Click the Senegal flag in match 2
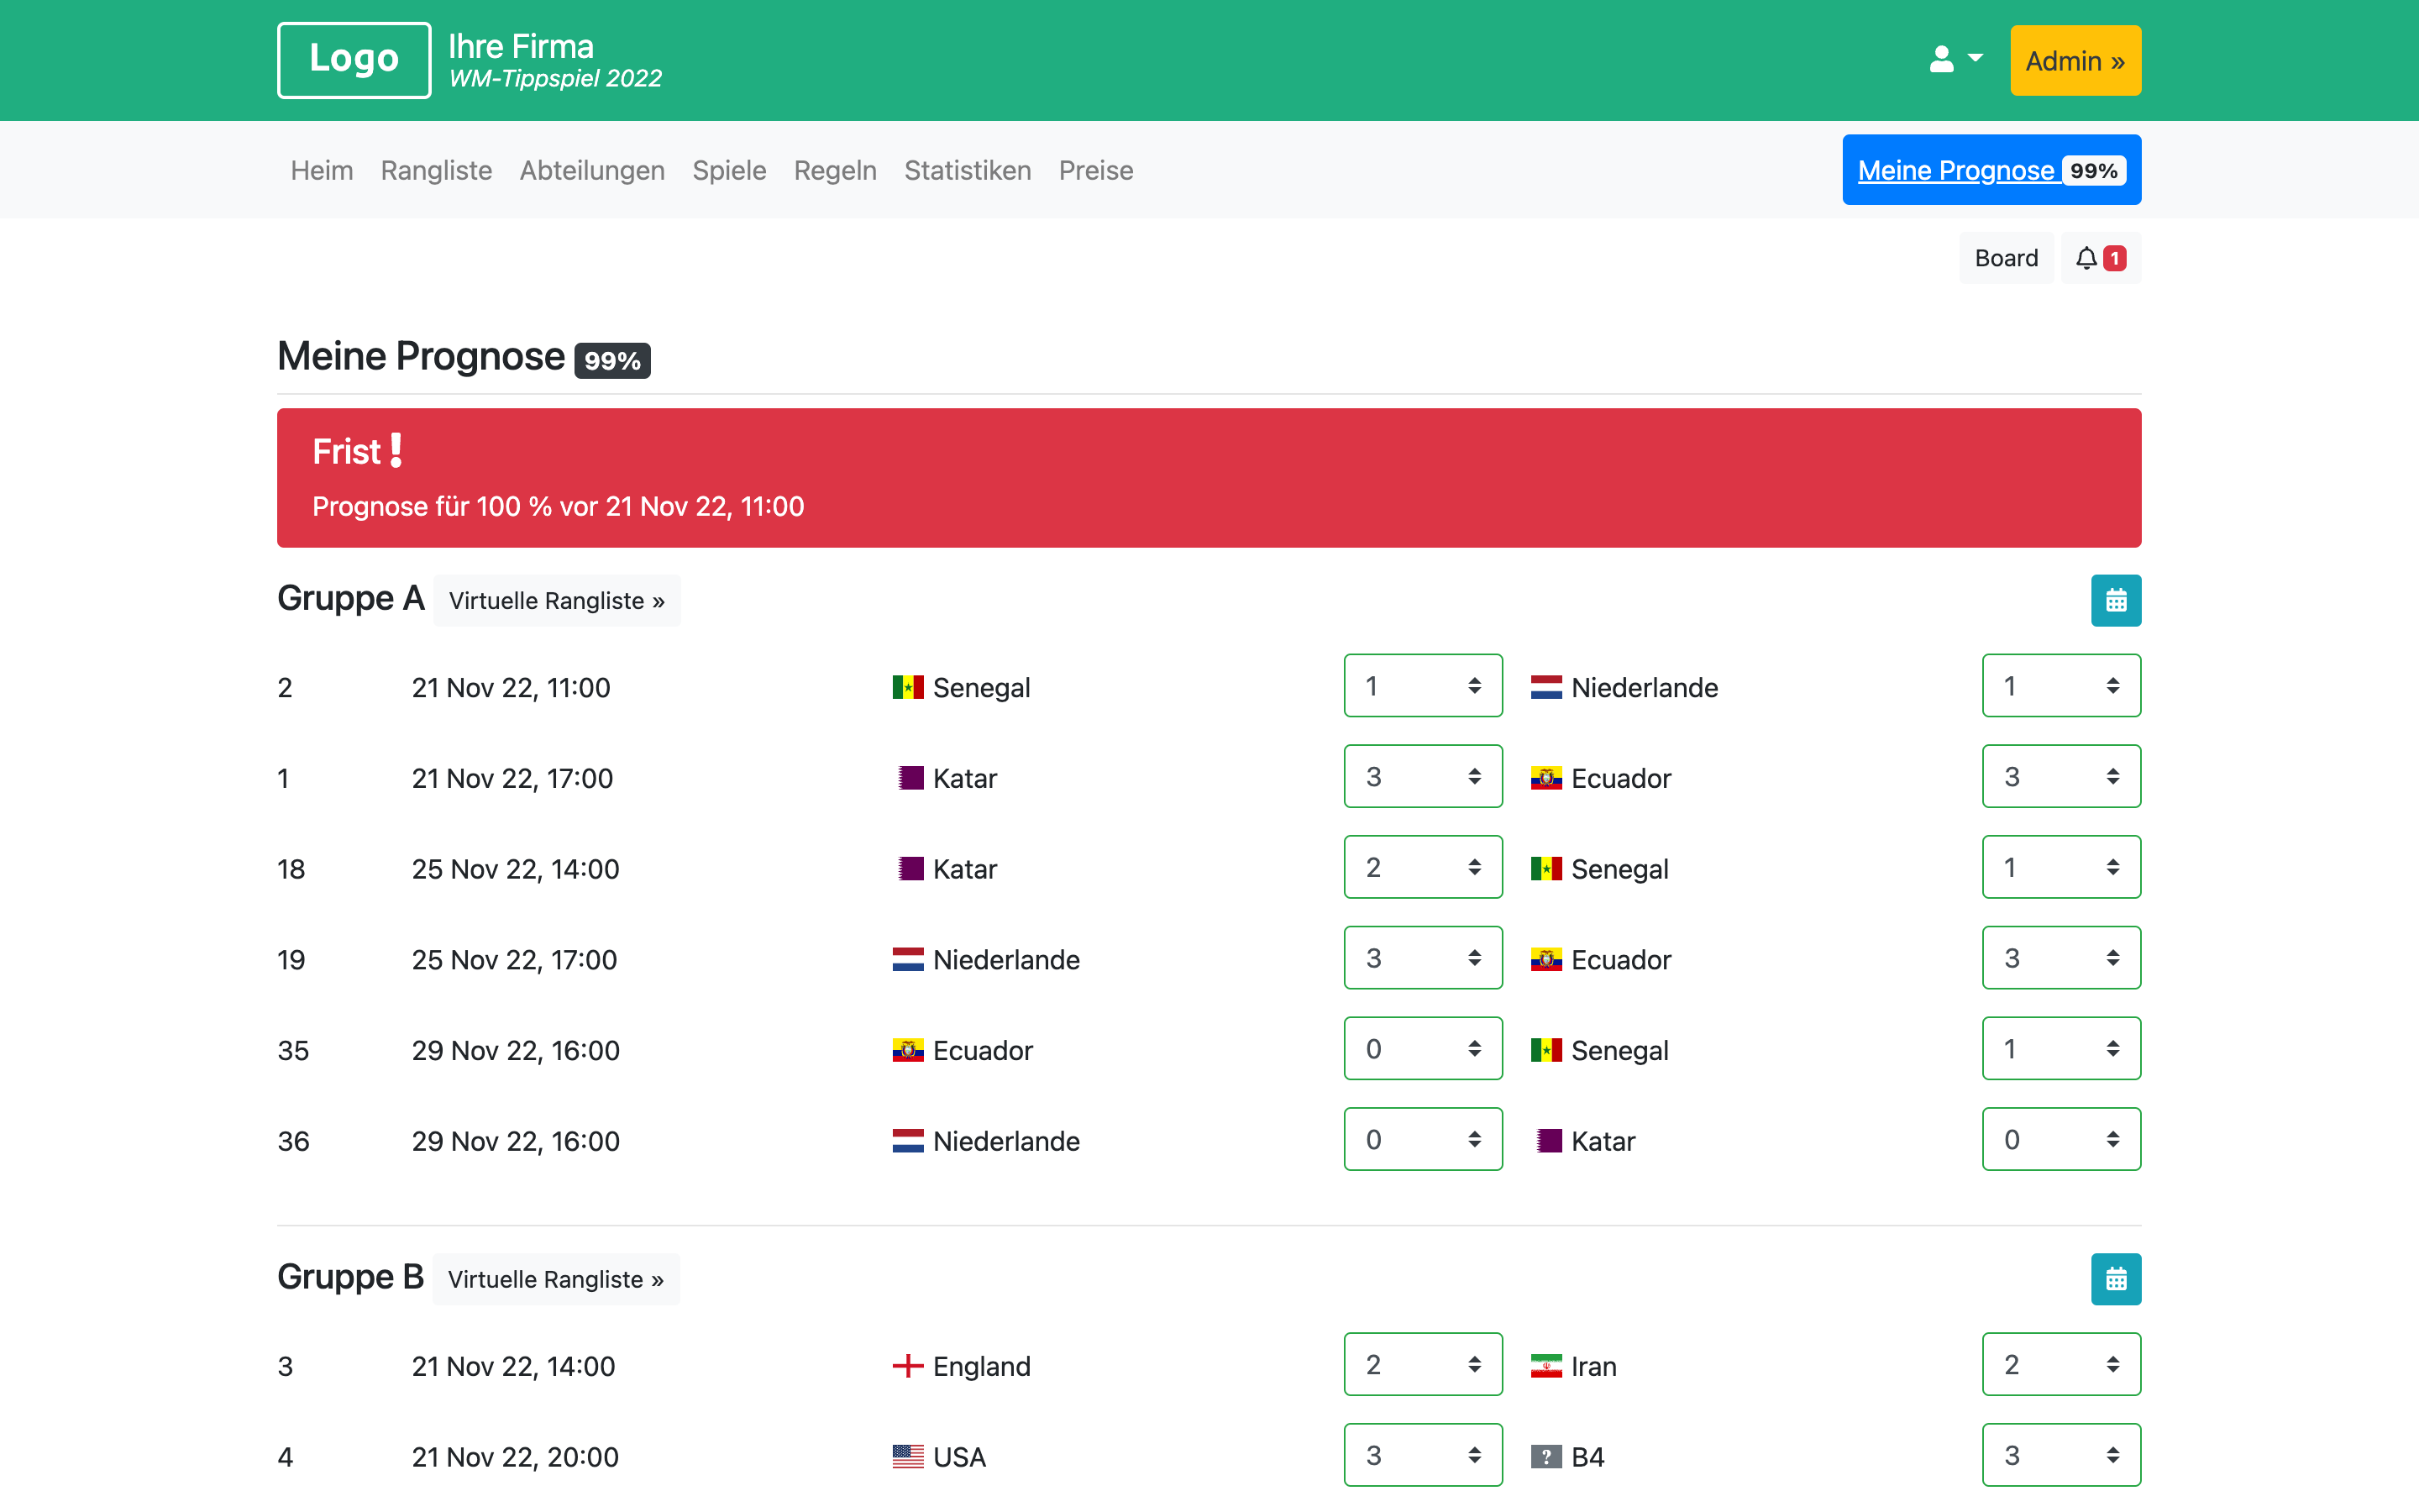Screen dimensions: 2419x1512 pyautogui.click(x=908, y=687)
